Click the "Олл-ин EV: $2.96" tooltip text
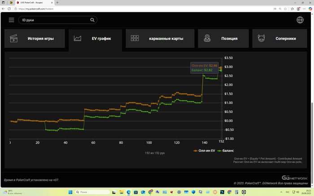 pyautogui.click(x=204, y=66)
